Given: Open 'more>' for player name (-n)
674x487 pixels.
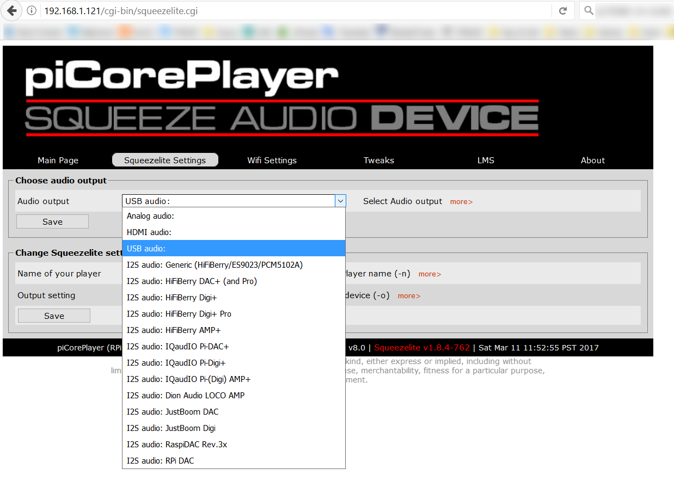Looking at the screenshot, I should point(430,274).
